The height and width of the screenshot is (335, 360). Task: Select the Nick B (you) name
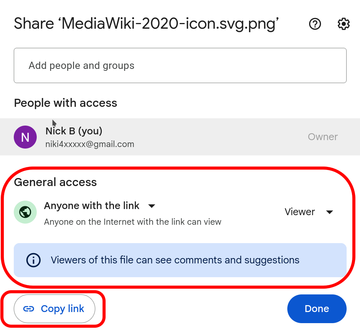pyautogui.click(x=74, y=131)
